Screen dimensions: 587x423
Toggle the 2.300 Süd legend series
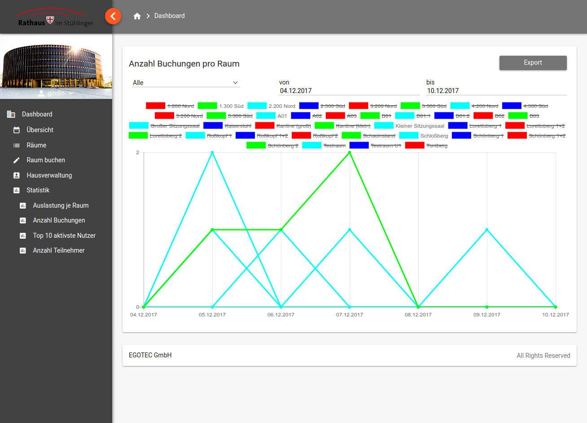pyautogui.click(x=322, y=106)
